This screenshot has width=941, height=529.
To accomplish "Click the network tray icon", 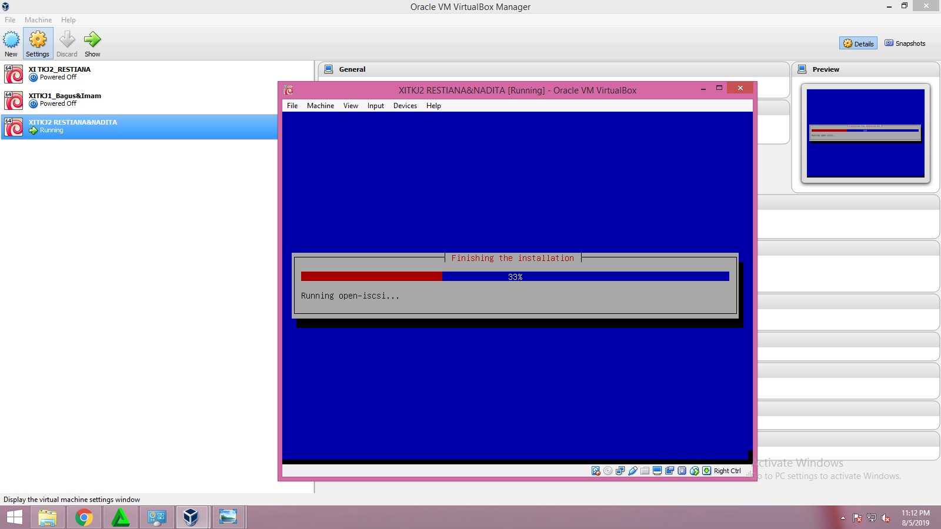I will tap(872, 518).
